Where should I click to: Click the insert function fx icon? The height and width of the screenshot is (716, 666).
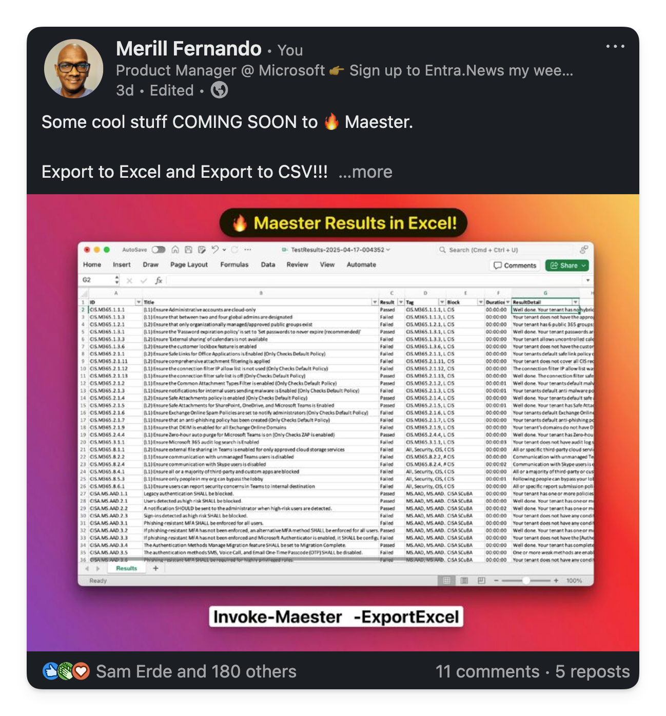pos(159,280)
